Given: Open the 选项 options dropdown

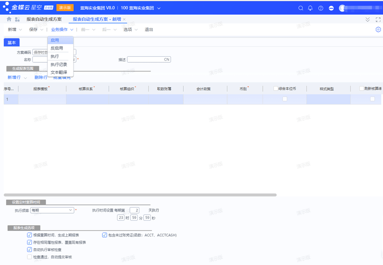Looking at the screenshot, I should [x=127, y=29].
